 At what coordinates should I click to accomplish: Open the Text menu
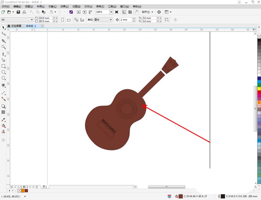pyautogui.click(x=88, y=7)
